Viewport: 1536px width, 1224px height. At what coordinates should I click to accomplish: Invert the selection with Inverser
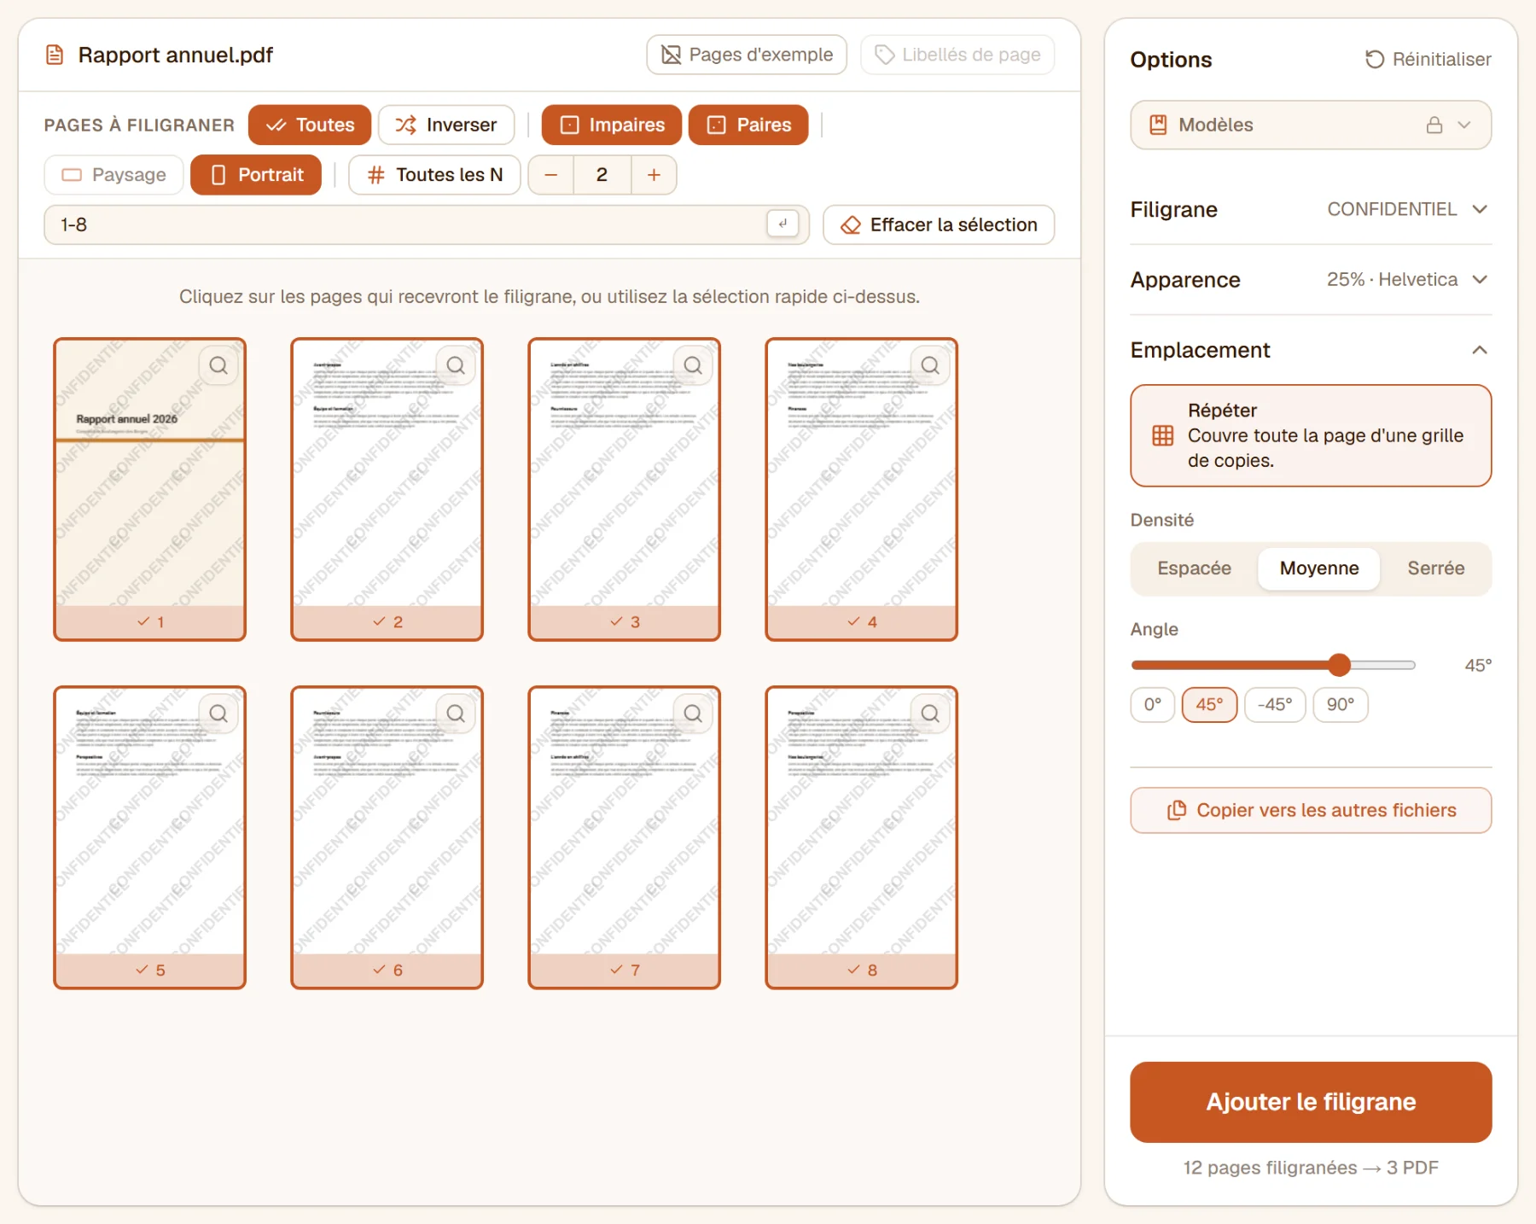coord(446,125)
